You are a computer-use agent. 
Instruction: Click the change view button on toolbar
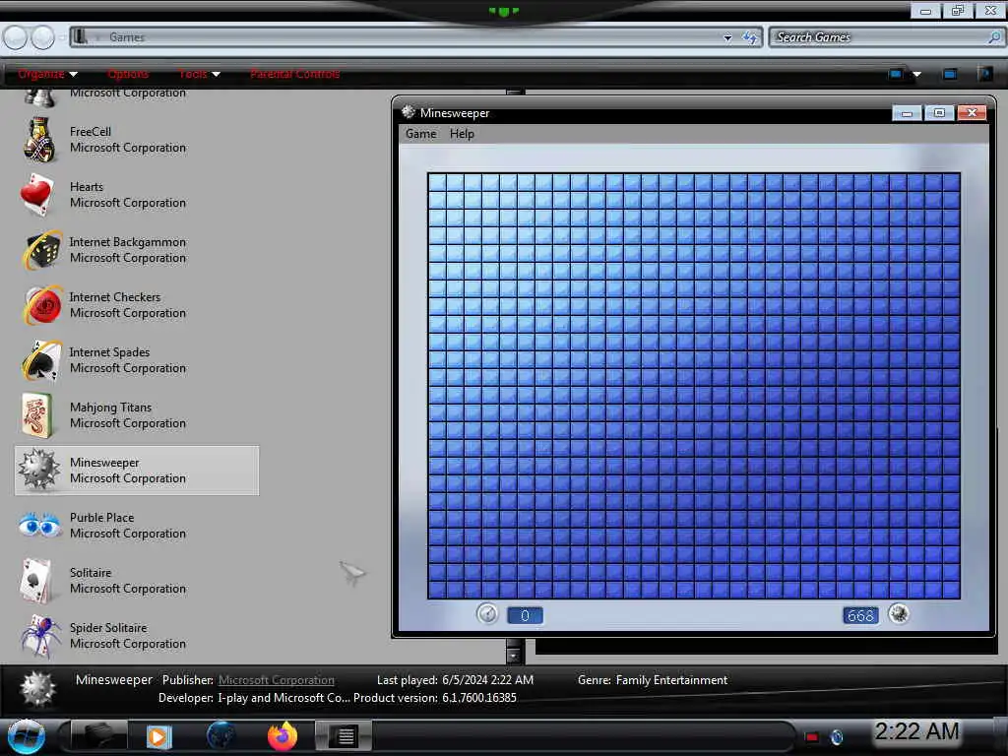[x=896, y=74]
